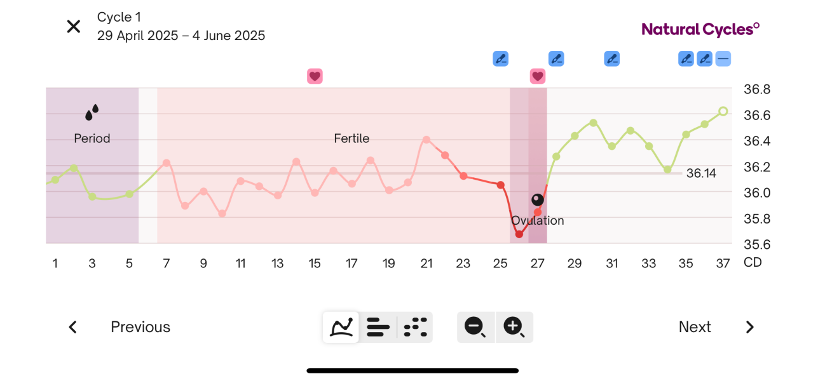Toggle the heart marker above day 15

coord(315,76)
